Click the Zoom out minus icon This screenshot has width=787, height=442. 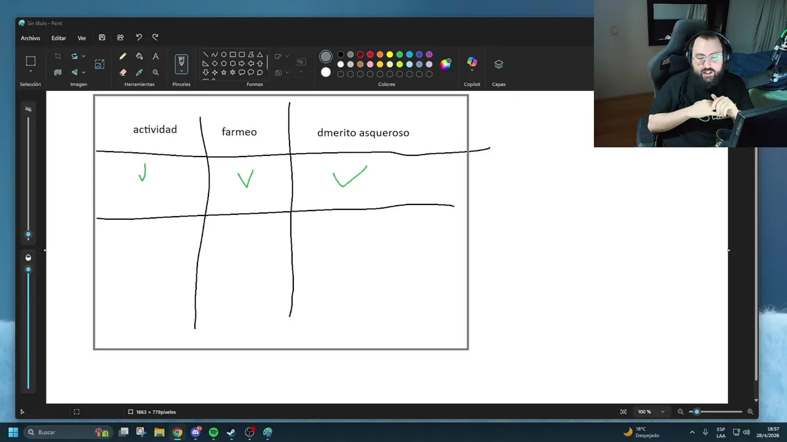[x=680, y=412]
